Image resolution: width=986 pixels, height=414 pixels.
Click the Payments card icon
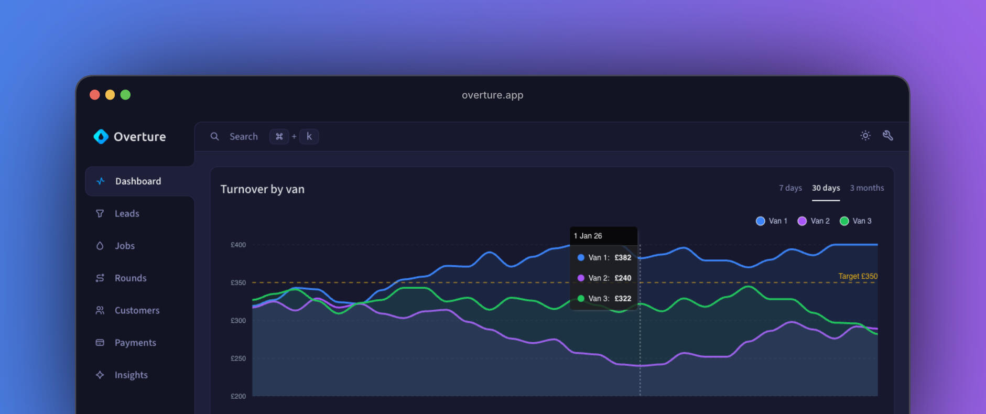[100, 343]
